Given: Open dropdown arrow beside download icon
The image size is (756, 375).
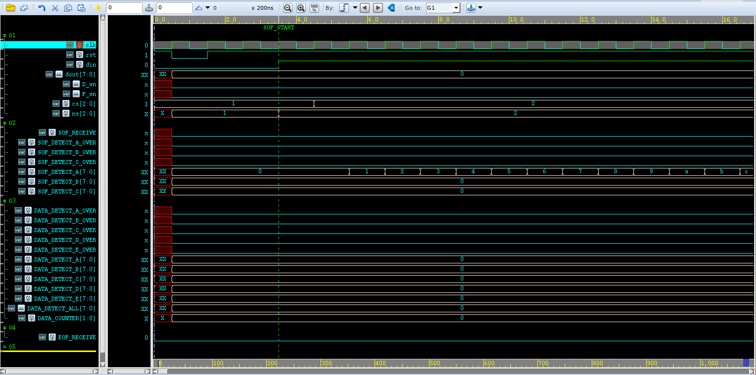Looking at the screenshot, I should pyautogui.click(x=480, y=8).
